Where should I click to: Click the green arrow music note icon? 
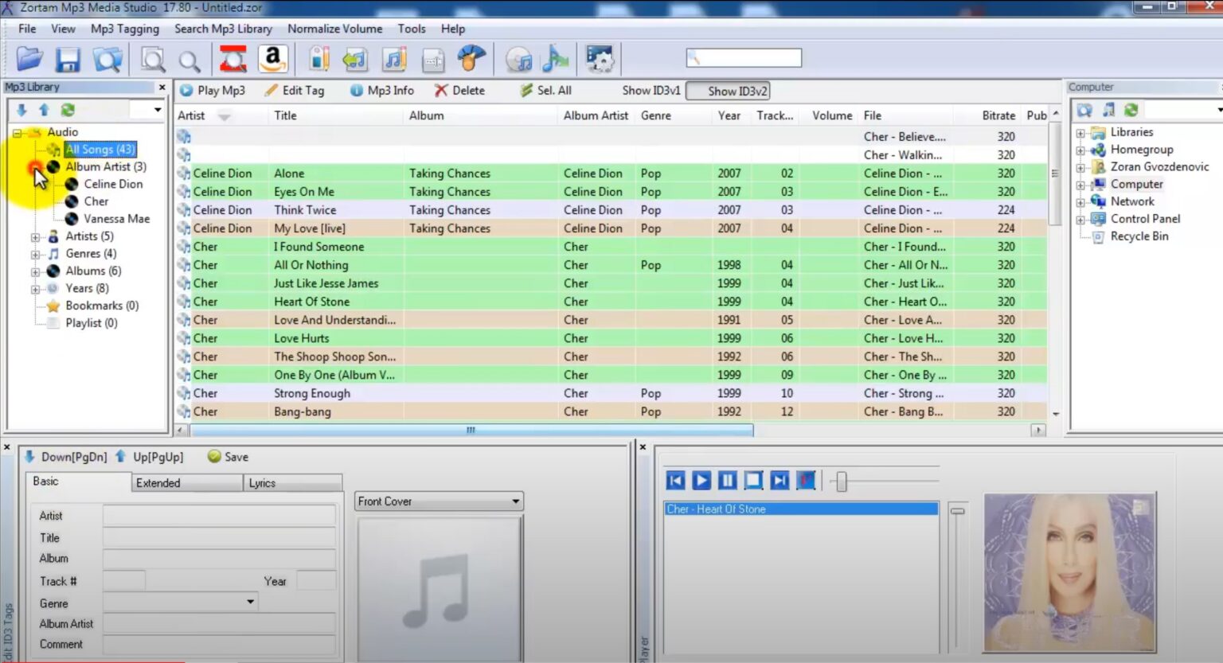pyautogui.click(x=355, y=60)
